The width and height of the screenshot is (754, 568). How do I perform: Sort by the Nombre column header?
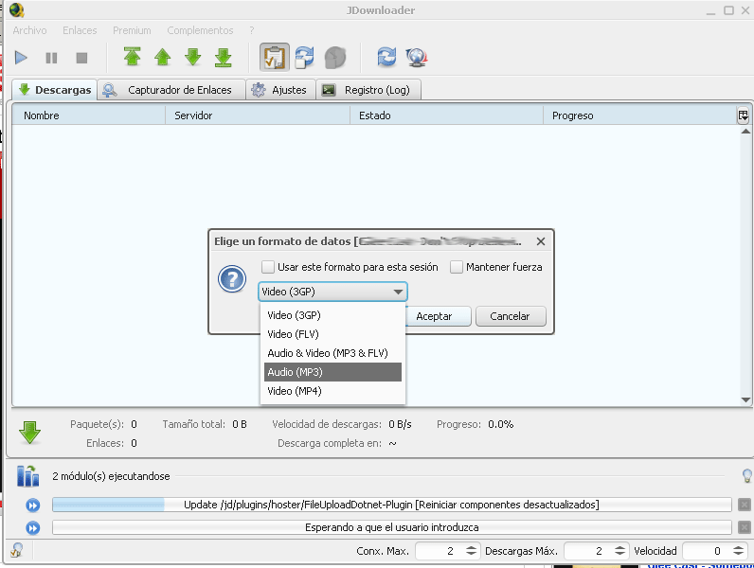coord(89,115)
